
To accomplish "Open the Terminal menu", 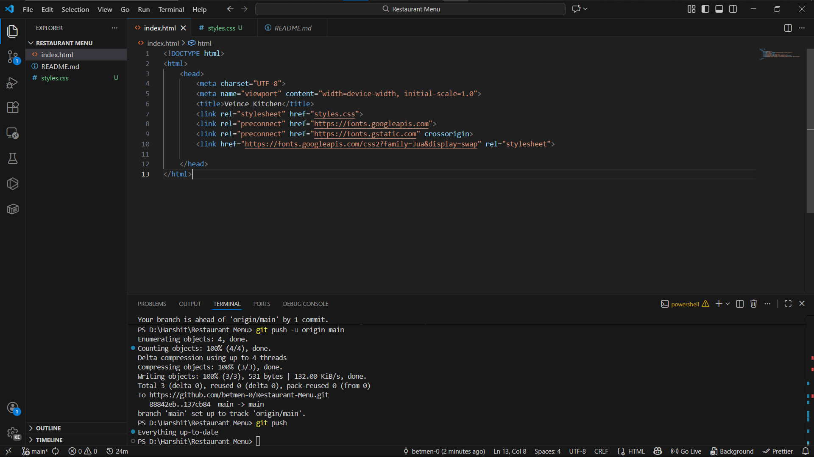I will (171, 9).
